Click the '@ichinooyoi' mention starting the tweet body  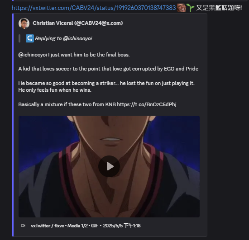pos(33,55)
